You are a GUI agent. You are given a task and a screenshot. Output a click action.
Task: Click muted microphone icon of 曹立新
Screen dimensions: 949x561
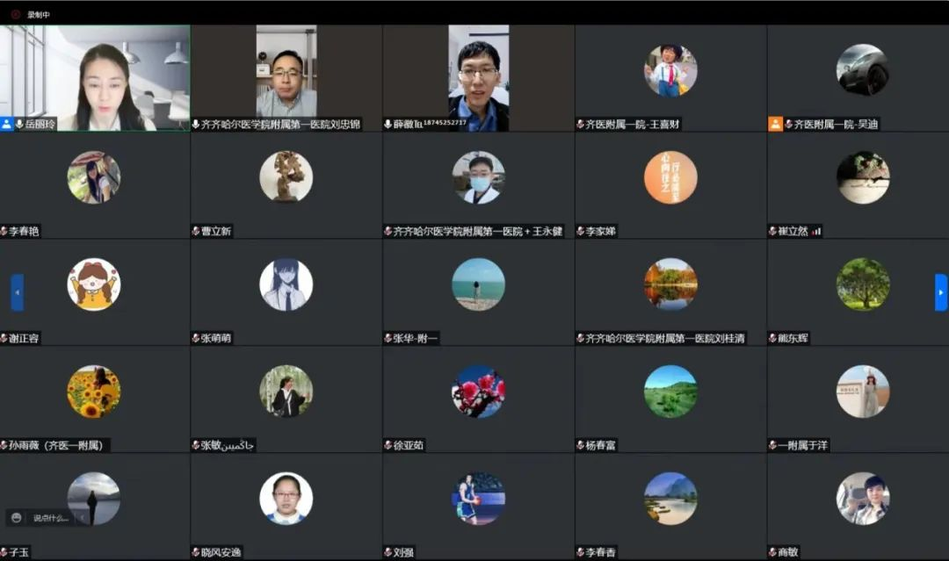pos(195,231)
